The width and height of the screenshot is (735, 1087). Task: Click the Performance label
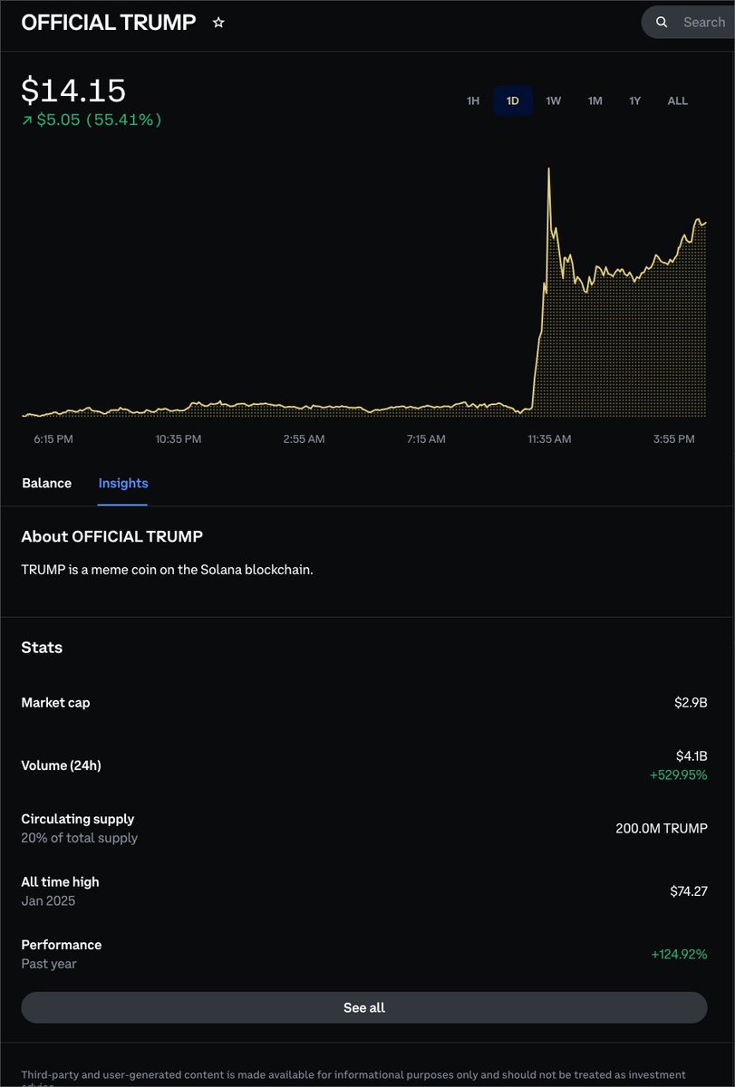tap(62, 945)
